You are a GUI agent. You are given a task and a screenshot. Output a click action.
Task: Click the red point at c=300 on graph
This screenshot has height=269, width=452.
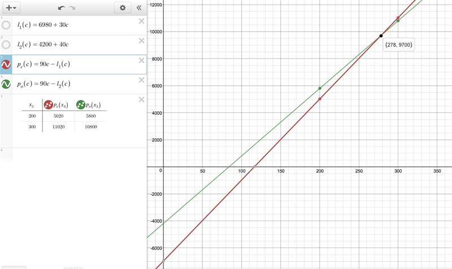398,18
